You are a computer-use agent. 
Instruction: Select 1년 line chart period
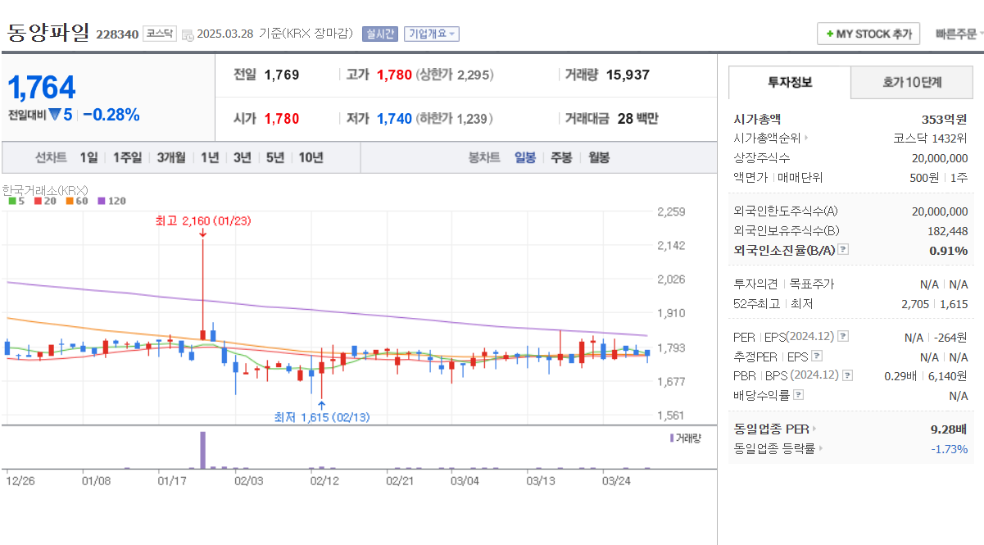coord(210,157)
